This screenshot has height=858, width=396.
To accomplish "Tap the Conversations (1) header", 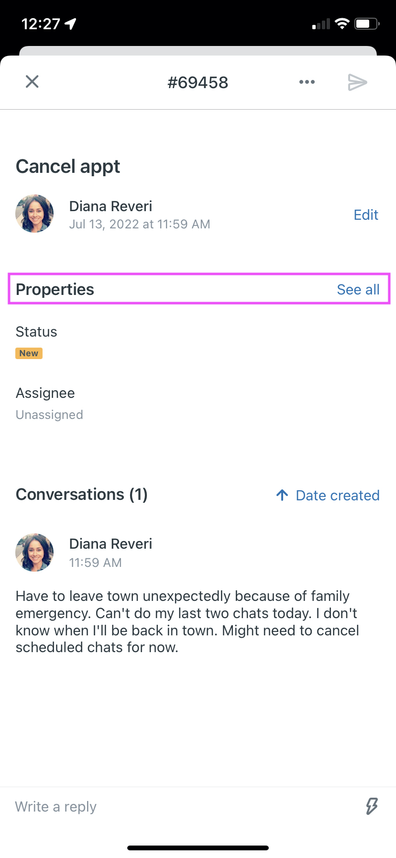I will point(82,495).
